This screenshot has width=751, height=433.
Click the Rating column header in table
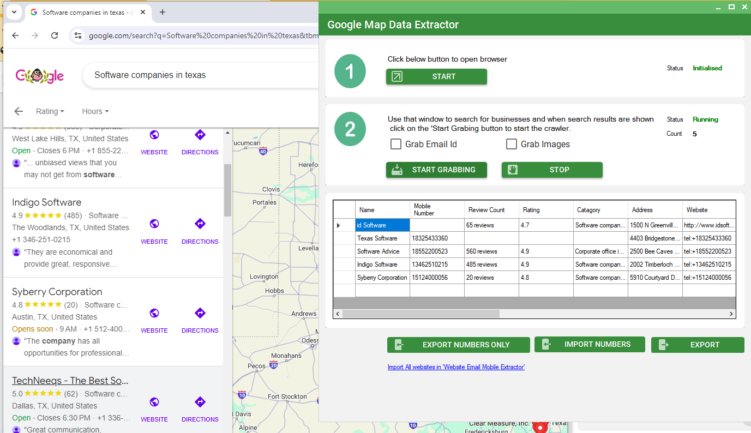tap(546, 209)
